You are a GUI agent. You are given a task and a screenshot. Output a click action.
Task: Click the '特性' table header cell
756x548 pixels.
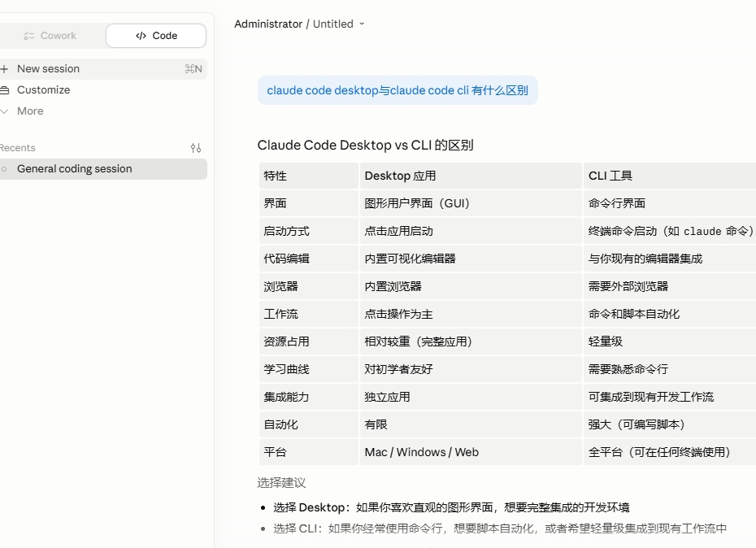[x=309, y=176]
